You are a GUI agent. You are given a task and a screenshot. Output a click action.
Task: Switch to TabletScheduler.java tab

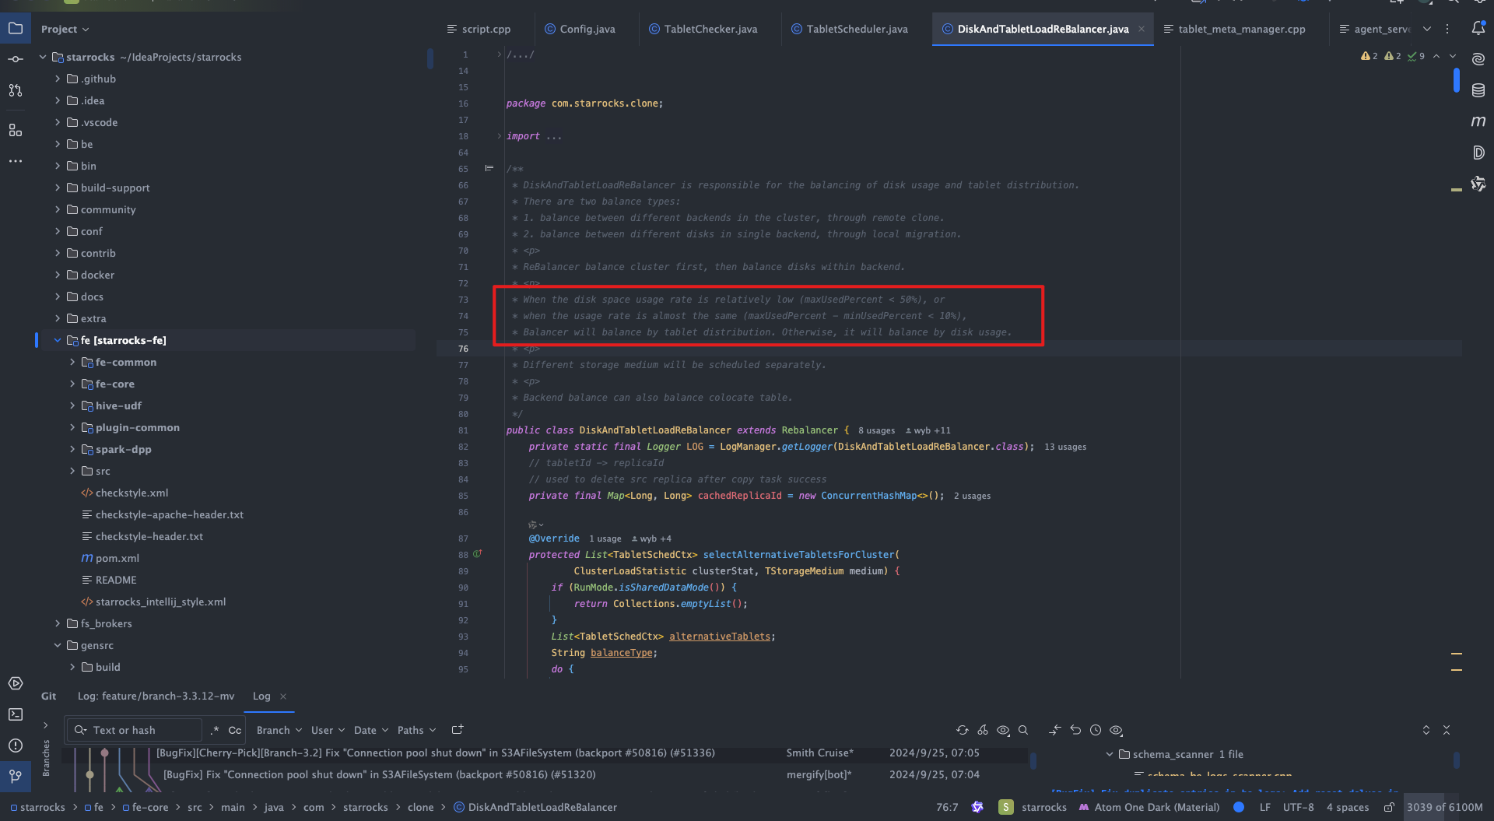tap(850, 29)
